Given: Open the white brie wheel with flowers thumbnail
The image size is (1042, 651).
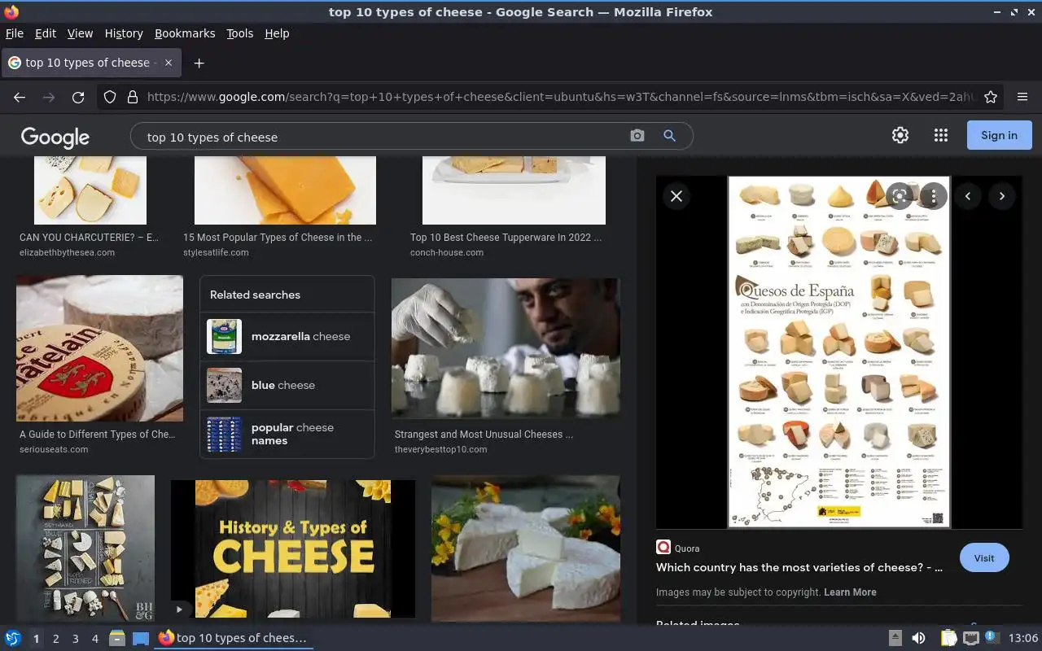Looking at the screenshot, I should [x=526, y=548].
